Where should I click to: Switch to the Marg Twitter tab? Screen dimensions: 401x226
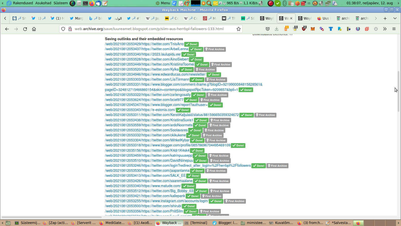pyautogui.click(x=76, y=18)
